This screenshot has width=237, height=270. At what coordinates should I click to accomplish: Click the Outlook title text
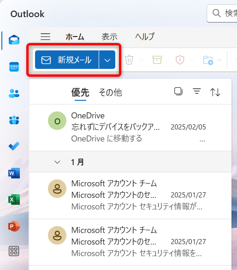coord(28,14)
